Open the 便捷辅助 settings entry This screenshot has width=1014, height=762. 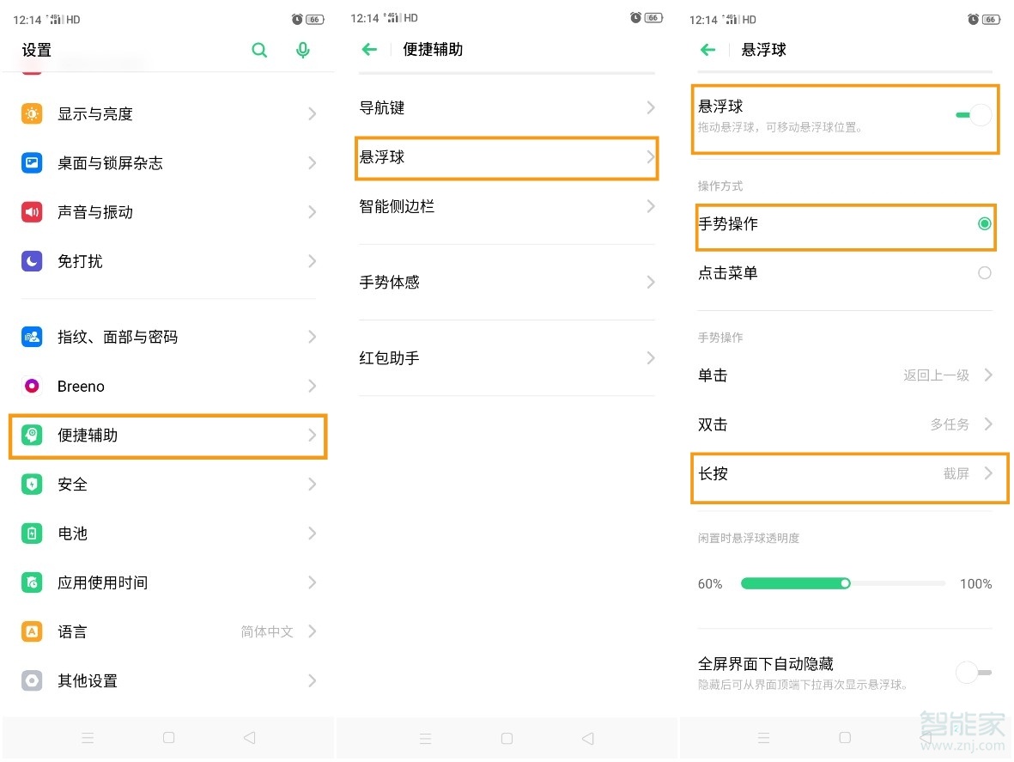(x=168, y=436)
